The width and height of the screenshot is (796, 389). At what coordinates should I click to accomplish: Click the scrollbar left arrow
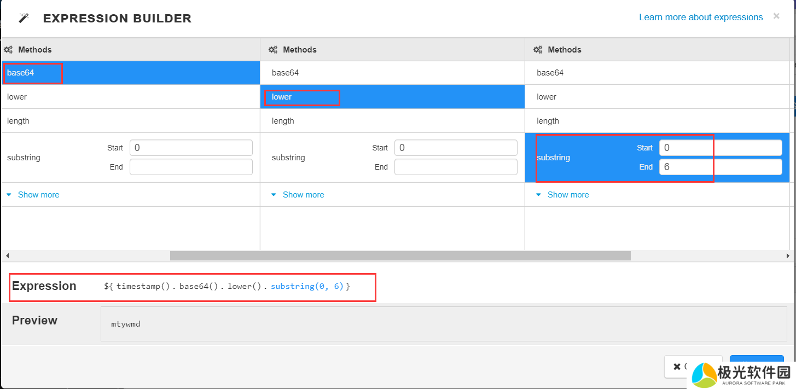(x=7, y=256)
